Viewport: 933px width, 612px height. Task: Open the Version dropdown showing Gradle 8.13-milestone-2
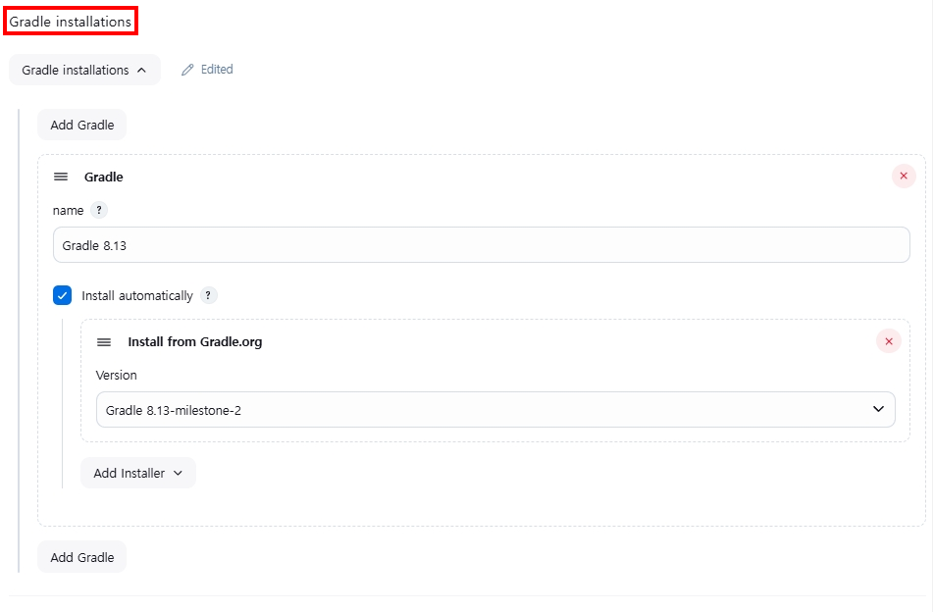tap(495, 410)
